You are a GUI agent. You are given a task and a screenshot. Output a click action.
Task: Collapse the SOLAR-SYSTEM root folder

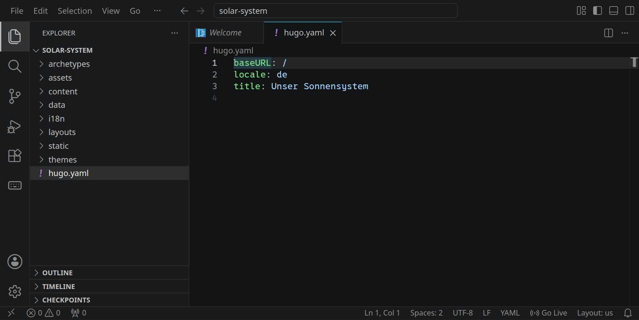pos(109,50)
